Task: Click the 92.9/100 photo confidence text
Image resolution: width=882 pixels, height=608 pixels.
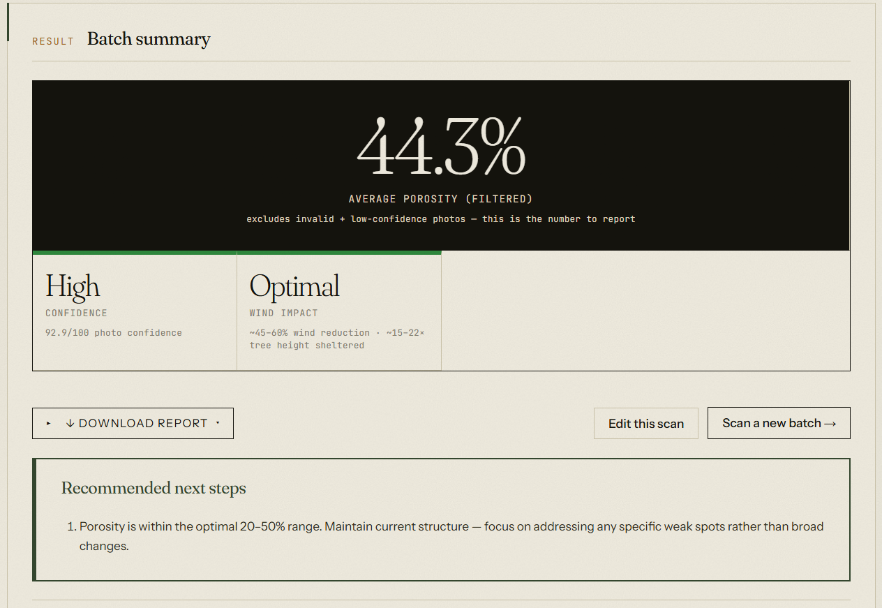Action: [x=114, y=333]
